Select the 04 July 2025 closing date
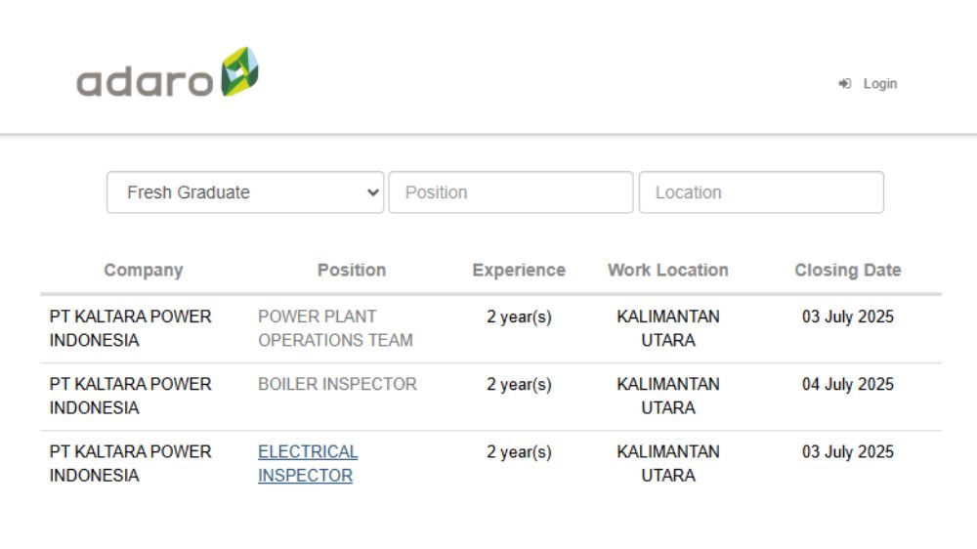Viewport: 977px width, 549px height. 848,384
